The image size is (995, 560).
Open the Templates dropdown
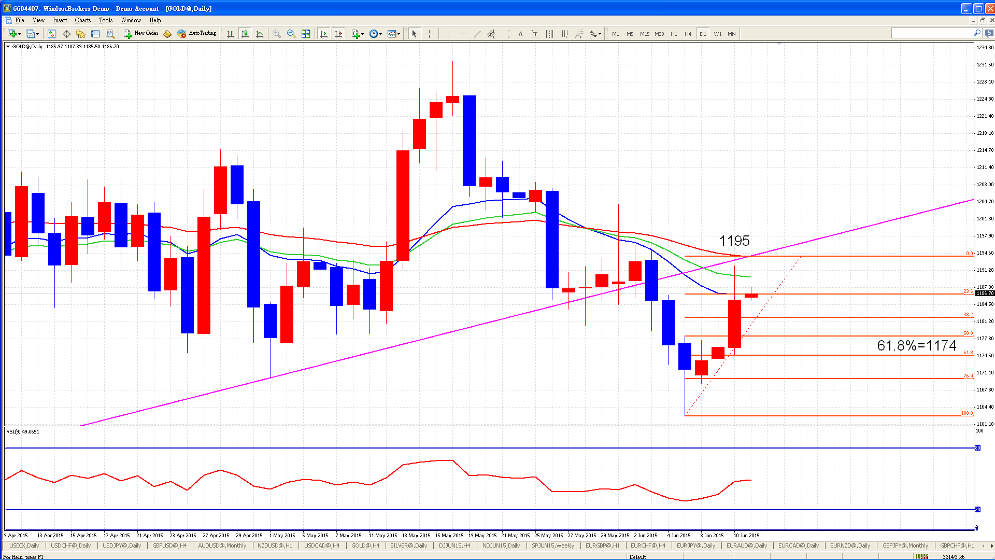tap(394, 34)
